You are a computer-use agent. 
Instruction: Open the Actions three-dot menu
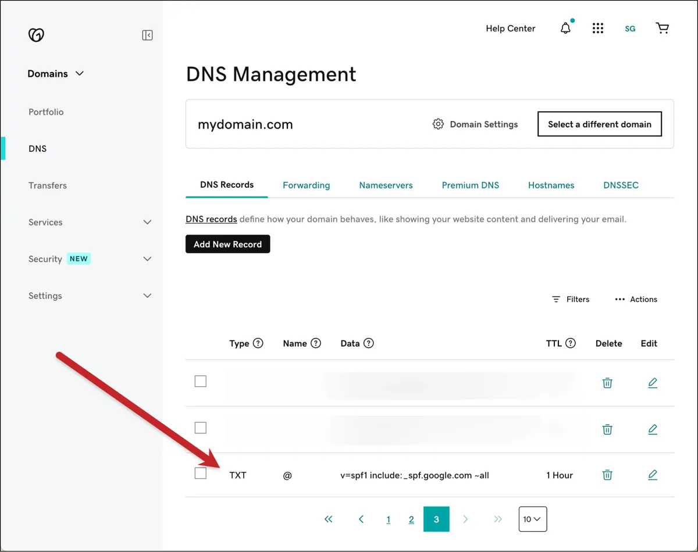pos(636,299)
